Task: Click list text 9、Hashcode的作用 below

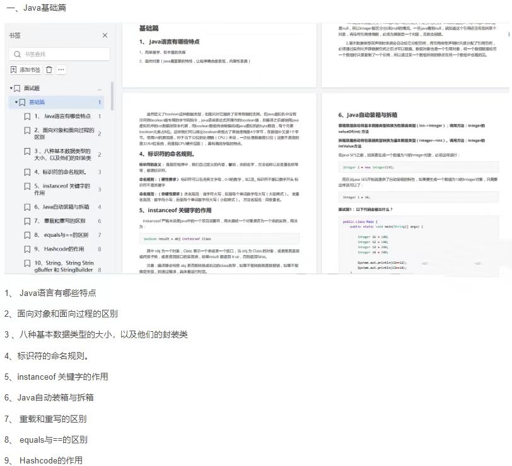Action: (x=44, y=460)
